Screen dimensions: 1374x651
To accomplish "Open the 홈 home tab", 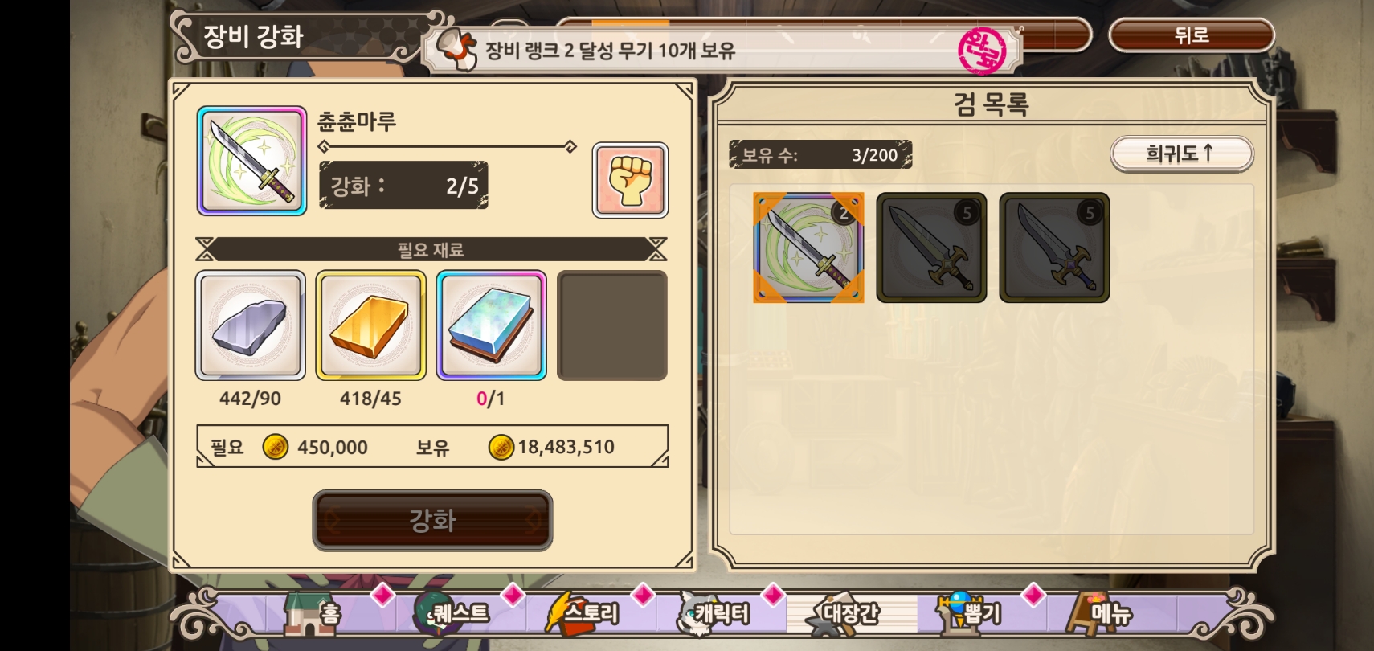I will tap(313, 614).
